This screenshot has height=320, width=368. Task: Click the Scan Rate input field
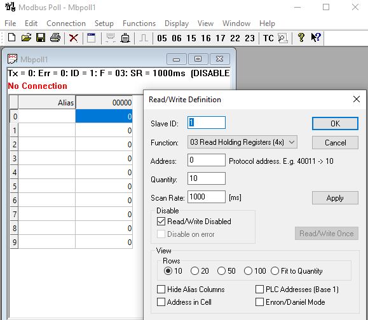tap(207, 197)
